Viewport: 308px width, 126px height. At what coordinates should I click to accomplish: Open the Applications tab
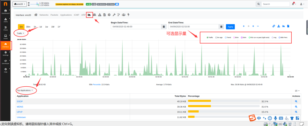[66, 15]
